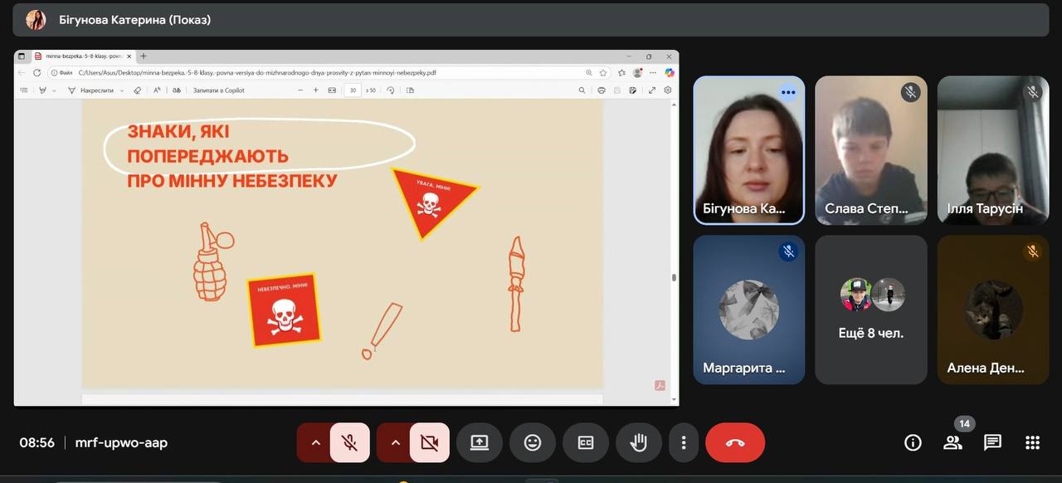Click the PDF page number field
The height and width of the screenshot is (483, 1062).
[353, 90]
